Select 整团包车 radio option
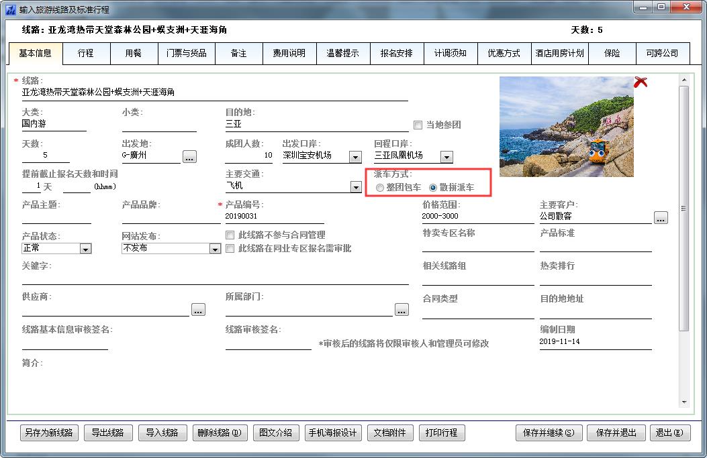The height and width of the screenshot is (458, 707). click(x=379, y=188)
